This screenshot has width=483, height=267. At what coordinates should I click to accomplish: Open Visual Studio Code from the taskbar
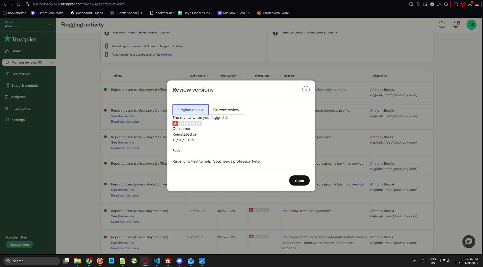click(x=157, y=261)
